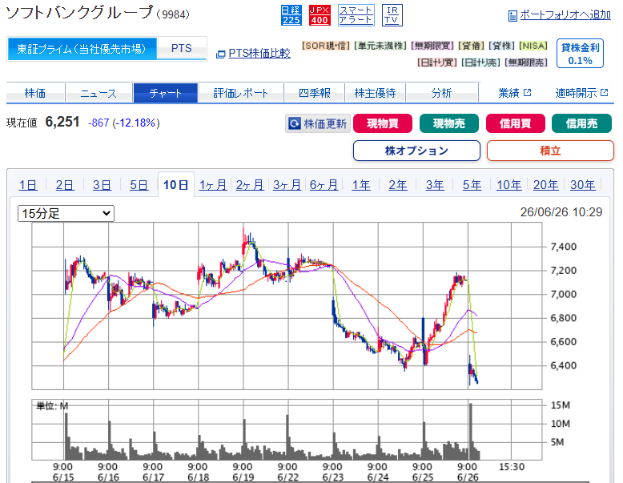Select the 3年 chart range

(x=435, y=185)
